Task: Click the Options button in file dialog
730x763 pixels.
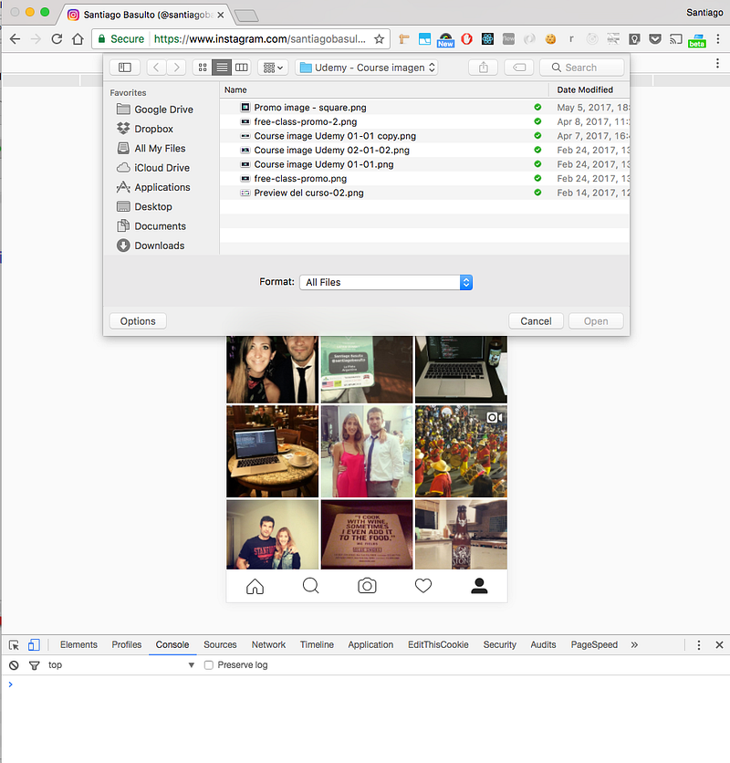Action: 138,321
